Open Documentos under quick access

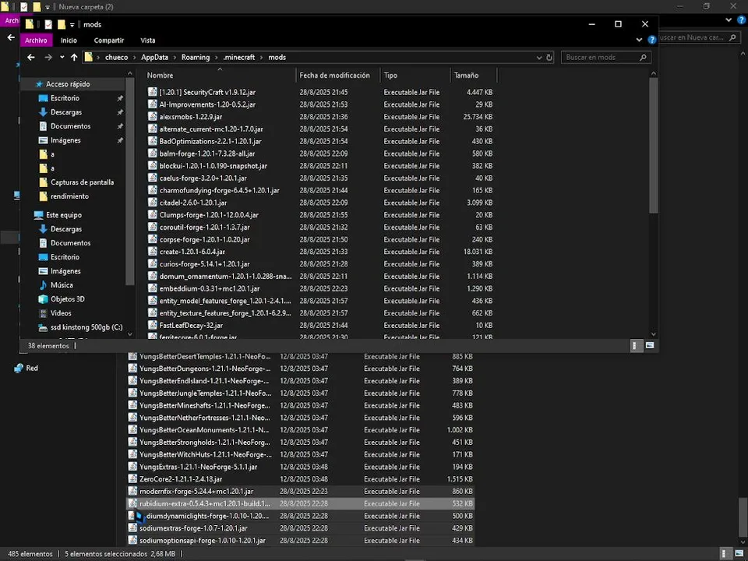tap(70, 126)
